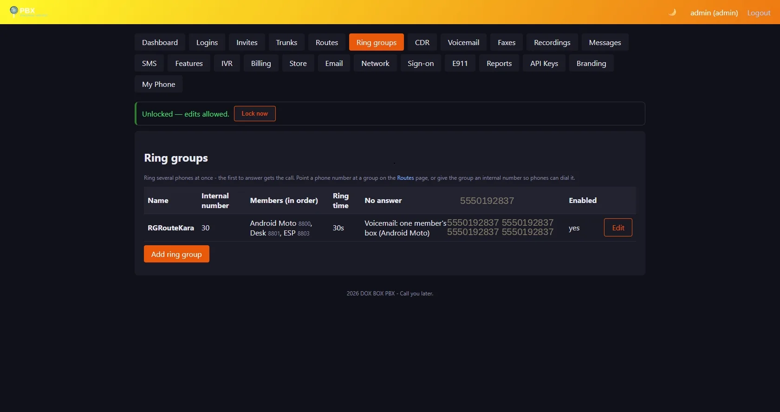Go to the Voicemail tab
This screenshot has width=780, height=412.
tap(463, 42)
